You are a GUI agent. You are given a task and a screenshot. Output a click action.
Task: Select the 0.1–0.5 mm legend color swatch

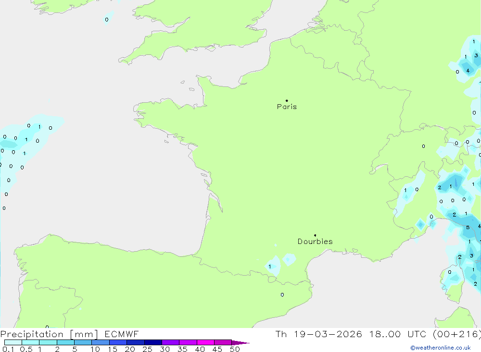[13, 342]
